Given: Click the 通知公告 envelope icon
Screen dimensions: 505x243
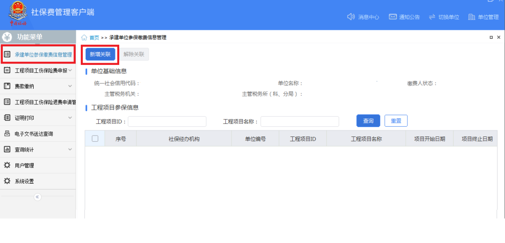Looking at the screenshot, I should [x=393, y=17].
